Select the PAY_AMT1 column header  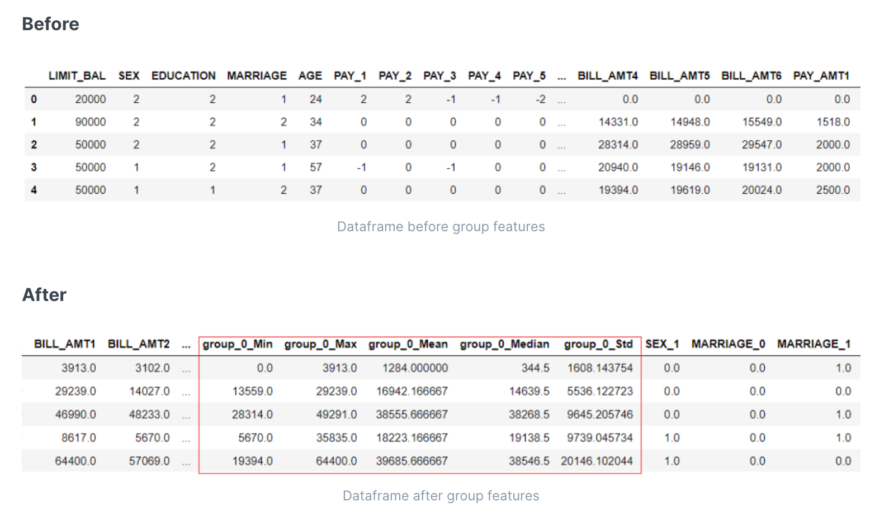(821, 76)
